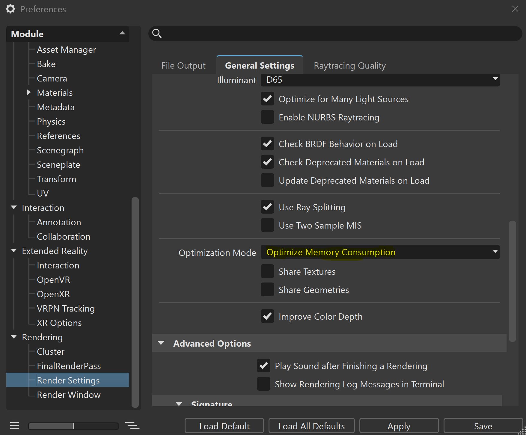Open the Optimization Mode dropdown
Viewport: 526px width, 435px height.
(x=380, y=252)
